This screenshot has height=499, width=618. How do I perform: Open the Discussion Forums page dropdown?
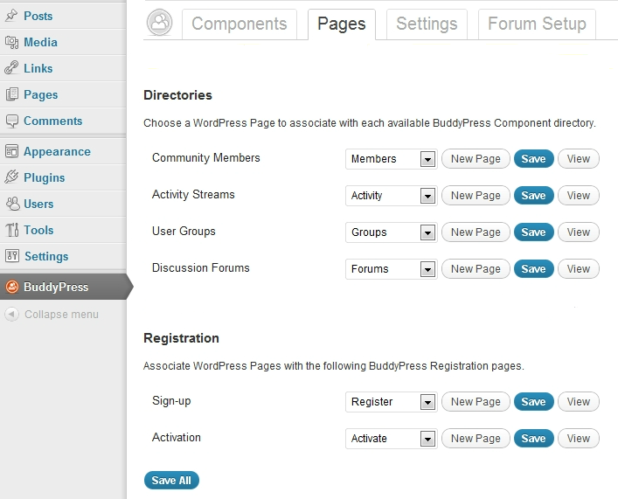pos(427,269)
